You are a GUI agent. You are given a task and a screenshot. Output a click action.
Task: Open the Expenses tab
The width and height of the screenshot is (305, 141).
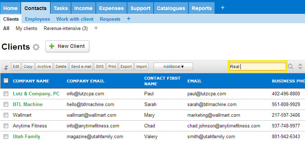111,8
